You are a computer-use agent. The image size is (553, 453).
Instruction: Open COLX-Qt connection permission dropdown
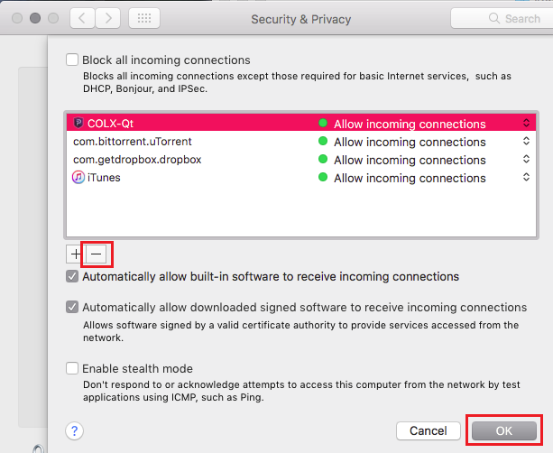click(x=526, y=124)
